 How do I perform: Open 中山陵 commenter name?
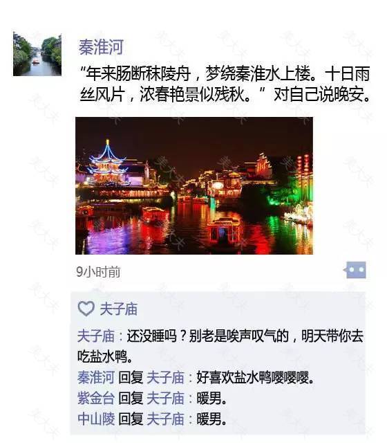[x=96, y=419]
